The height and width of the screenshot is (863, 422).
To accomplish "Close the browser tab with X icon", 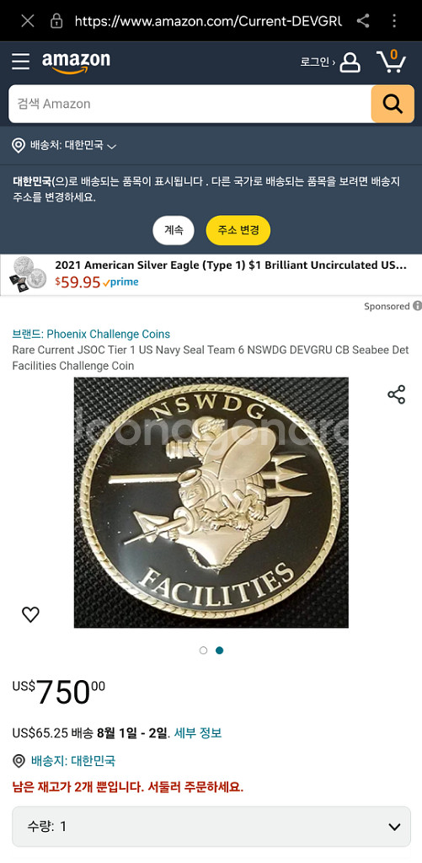I will [28, 21].
